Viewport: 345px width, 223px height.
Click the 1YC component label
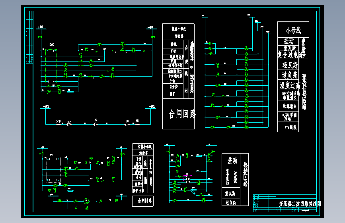pyautogui.click(x=95, y=120)
